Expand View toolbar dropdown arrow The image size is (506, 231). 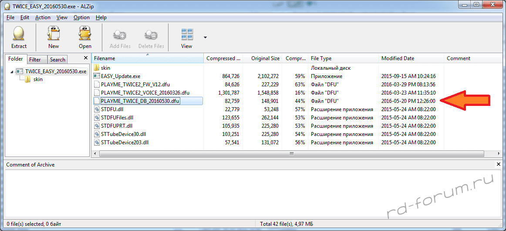tap(205, 37)
